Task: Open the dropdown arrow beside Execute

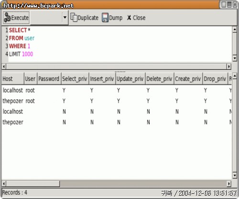Action: 65,17
